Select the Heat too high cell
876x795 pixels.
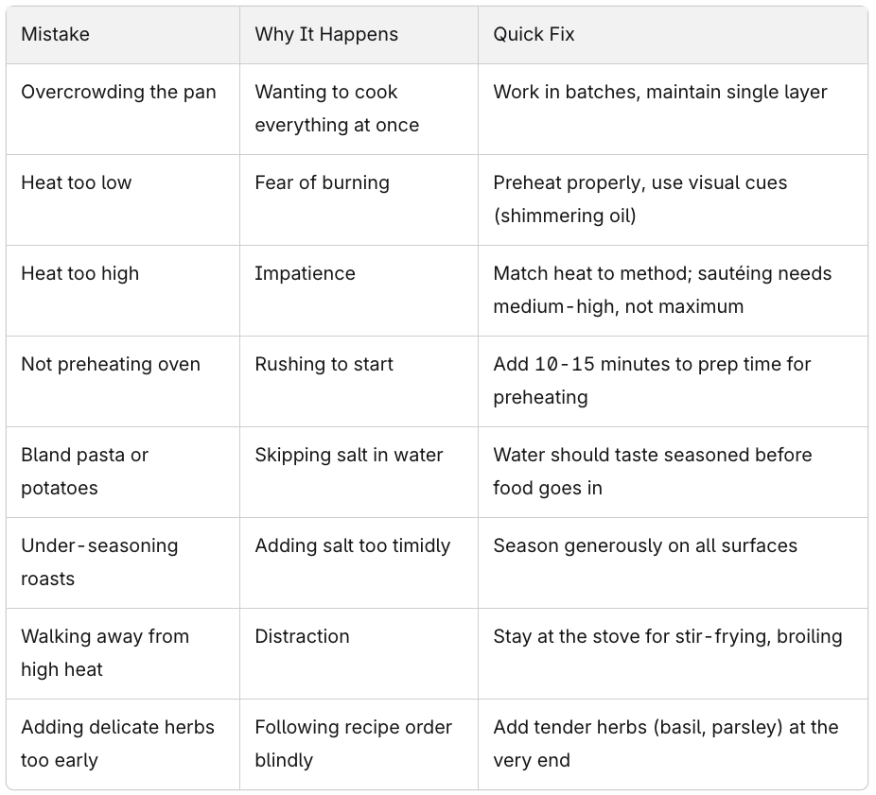pyautogui.click(x=123, y=291)
